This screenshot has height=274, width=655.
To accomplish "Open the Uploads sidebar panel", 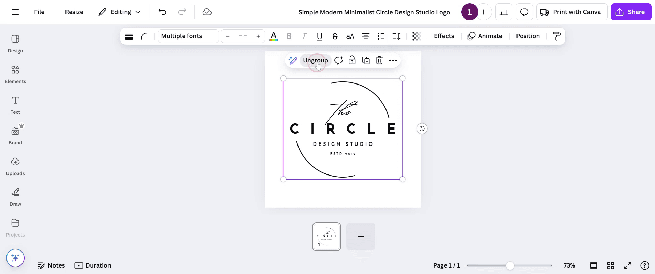I will [x=15, y=167].
